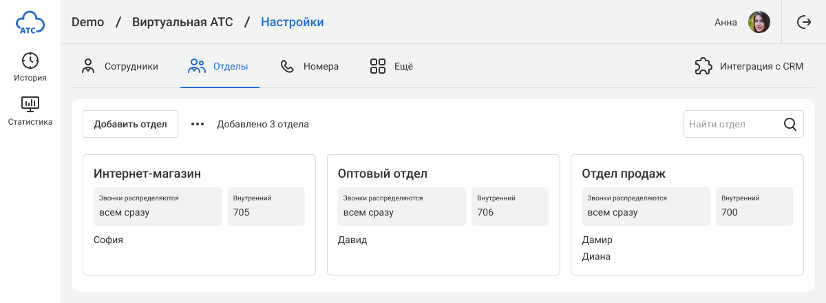The width and height of the screenshot is (826, 303).
Task: Select the Отделы tab
Action: 219,67
